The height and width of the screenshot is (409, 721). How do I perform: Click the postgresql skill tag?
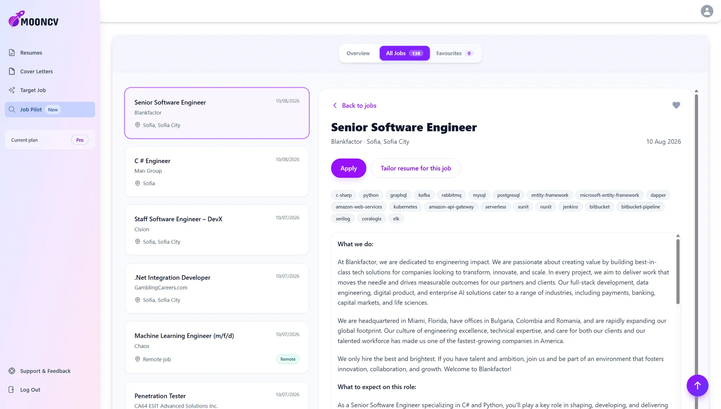click(508, 195)
